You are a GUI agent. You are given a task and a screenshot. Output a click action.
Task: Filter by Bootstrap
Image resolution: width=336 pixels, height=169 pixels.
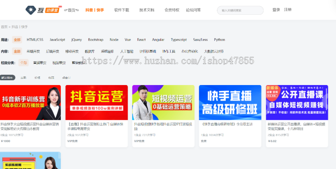coord(96,40)
